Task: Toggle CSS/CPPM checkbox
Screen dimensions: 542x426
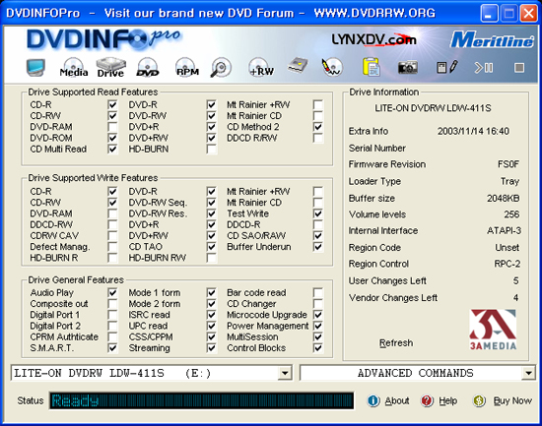Action: click(x=212, y=336)
